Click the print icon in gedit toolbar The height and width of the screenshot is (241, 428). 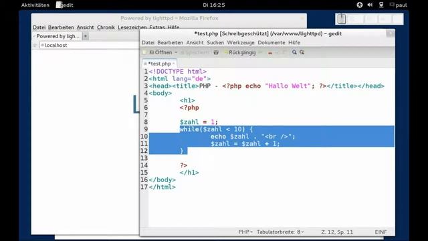[216, 52]
